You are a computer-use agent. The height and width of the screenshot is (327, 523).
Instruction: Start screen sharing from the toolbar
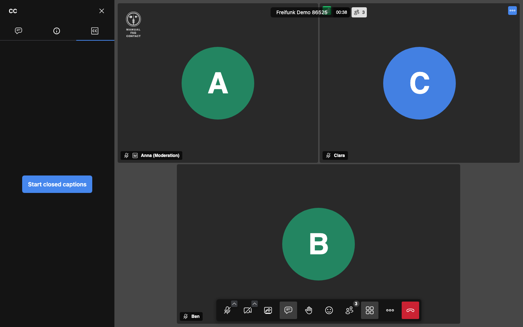268,310
